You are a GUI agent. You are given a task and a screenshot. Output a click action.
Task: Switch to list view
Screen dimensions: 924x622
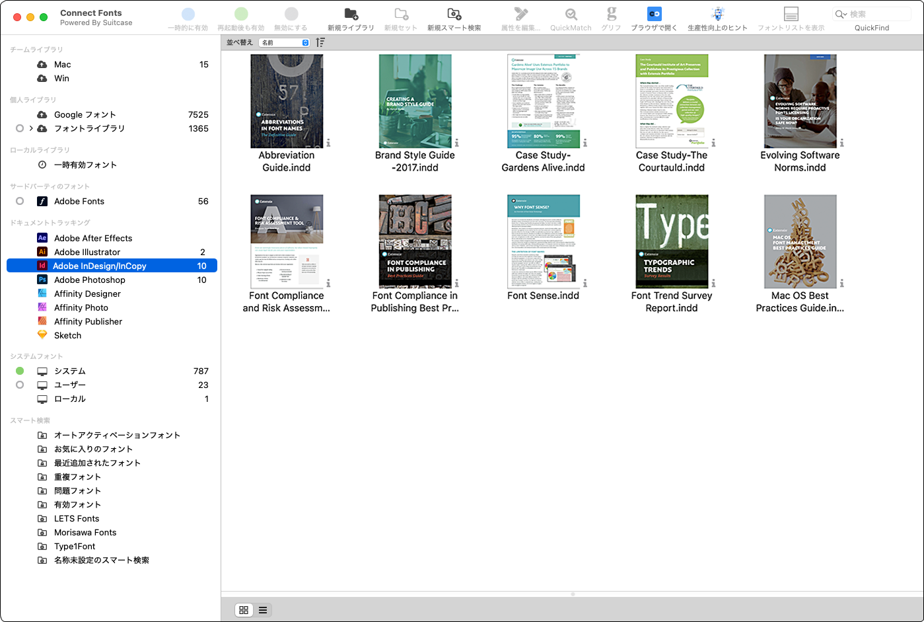click(263, 610)
